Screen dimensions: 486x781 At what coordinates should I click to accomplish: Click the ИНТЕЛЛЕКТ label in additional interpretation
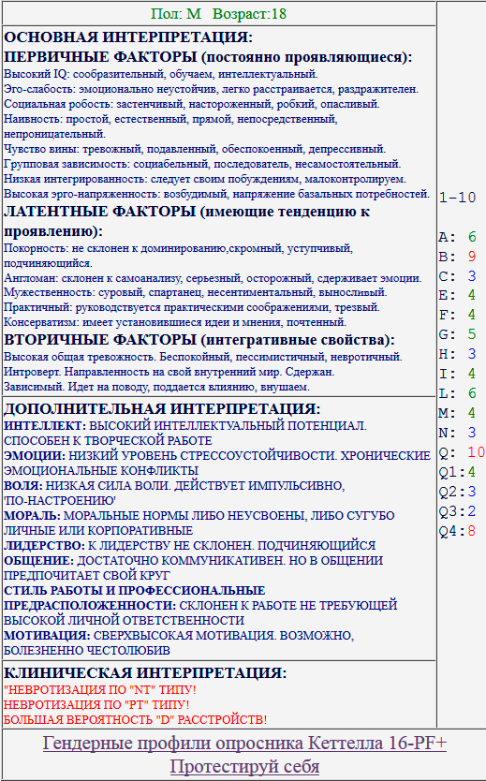tap(45, 426)
